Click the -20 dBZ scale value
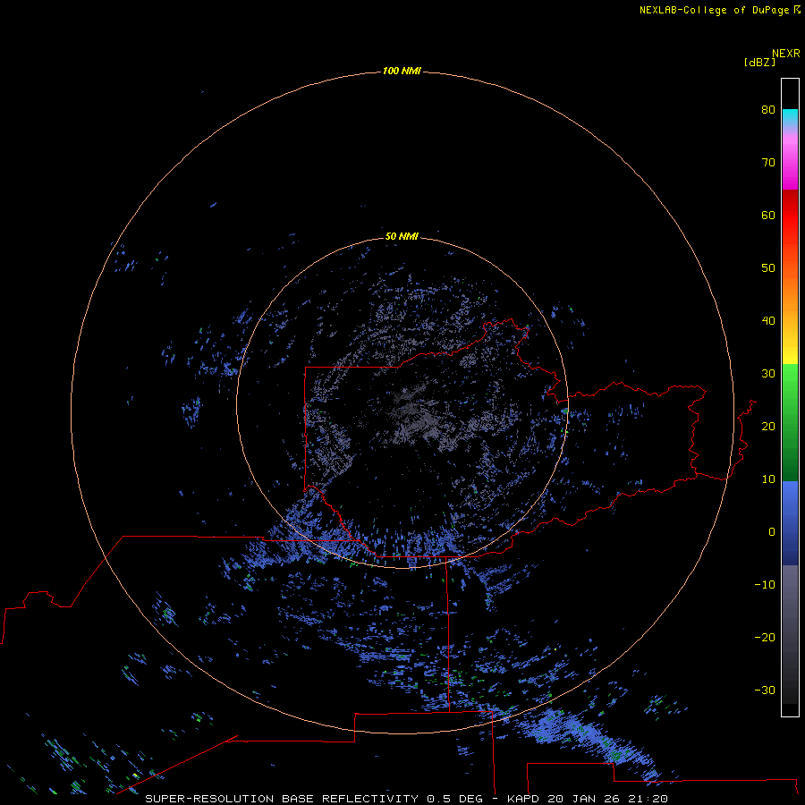The image size is (805, 805). pyautogui.click(x=765, y=637)
